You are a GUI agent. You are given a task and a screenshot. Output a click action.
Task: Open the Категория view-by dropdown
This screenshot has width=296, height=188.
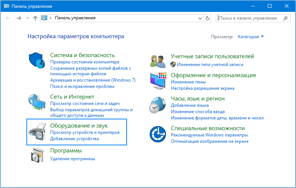tap(251, 37)
